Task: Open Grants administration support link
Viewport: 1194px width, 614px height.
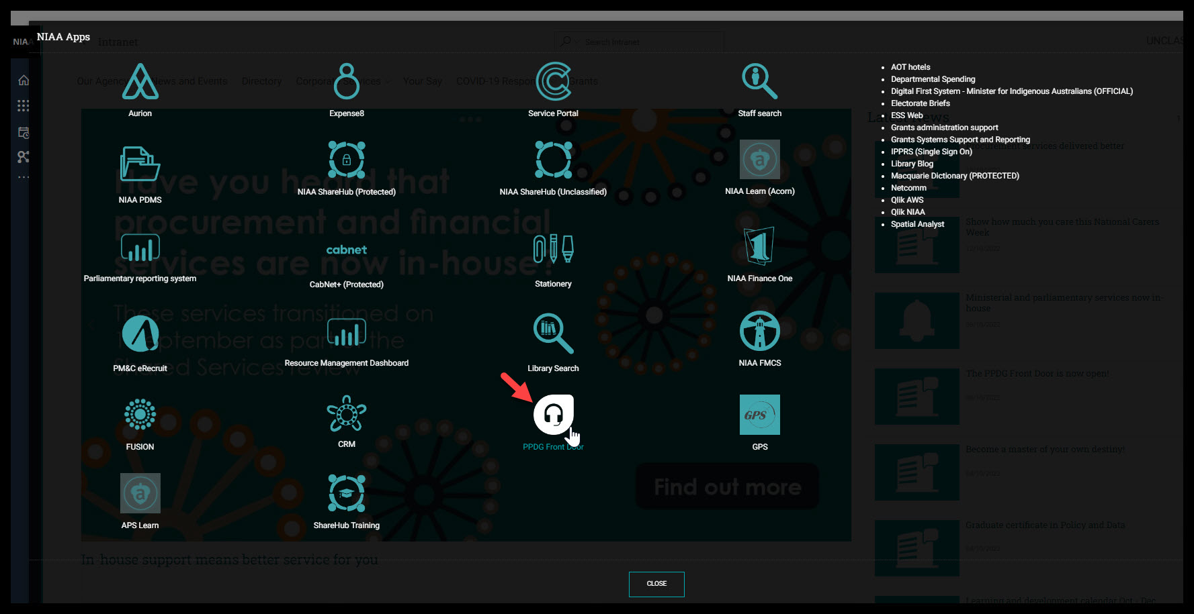Action: coord(945,127)
